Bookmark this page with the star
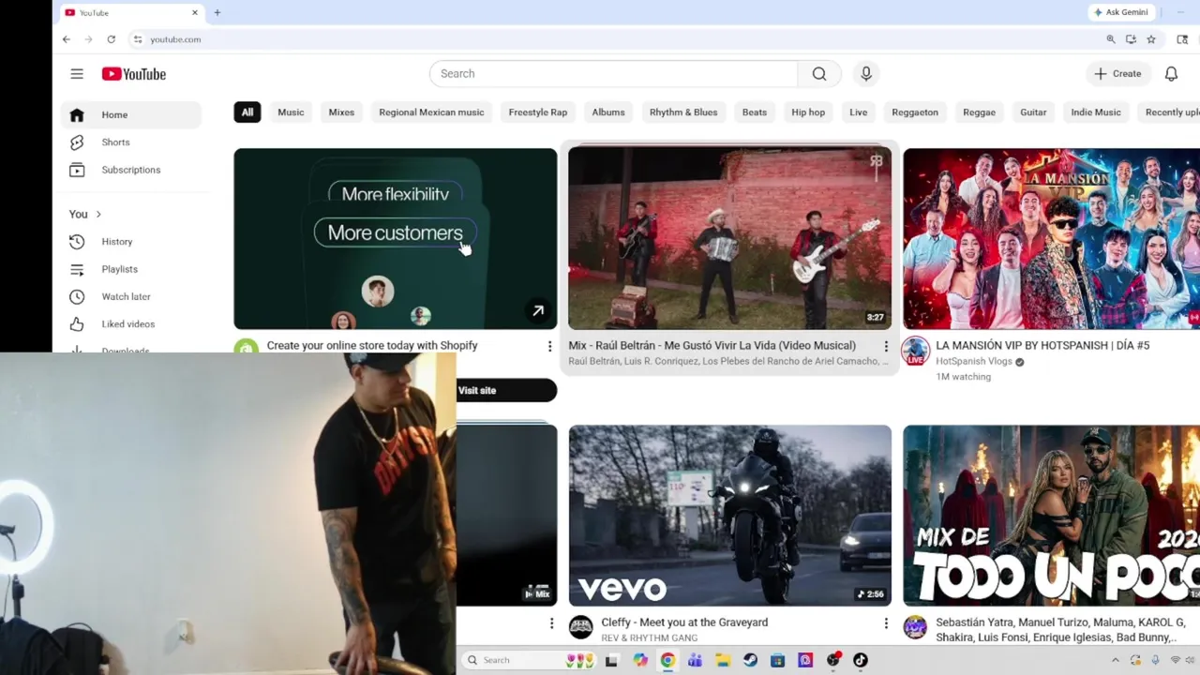The height and width of the screenshot is (675, 1200). click(x=1151, y=39)
